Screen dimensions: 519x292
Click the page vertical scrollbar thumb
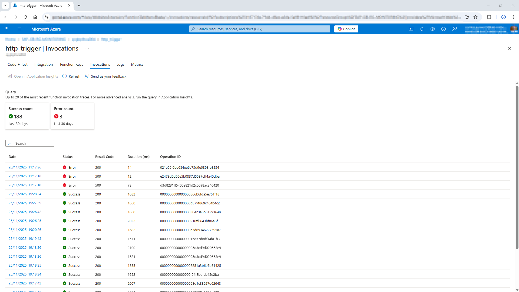517,168
